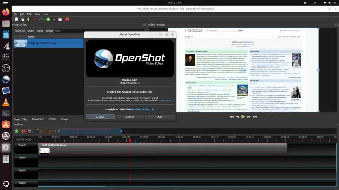Open the Choose Profile toolbar icon
The height and width of the screenshot is (190, 339).
click(54, 20)
